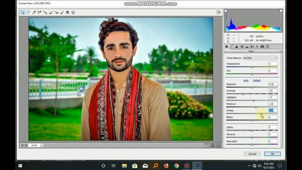The height and width of the screenshot is (170, 302).
Task: Click the Highlights value field
Action: pos(273,97)
